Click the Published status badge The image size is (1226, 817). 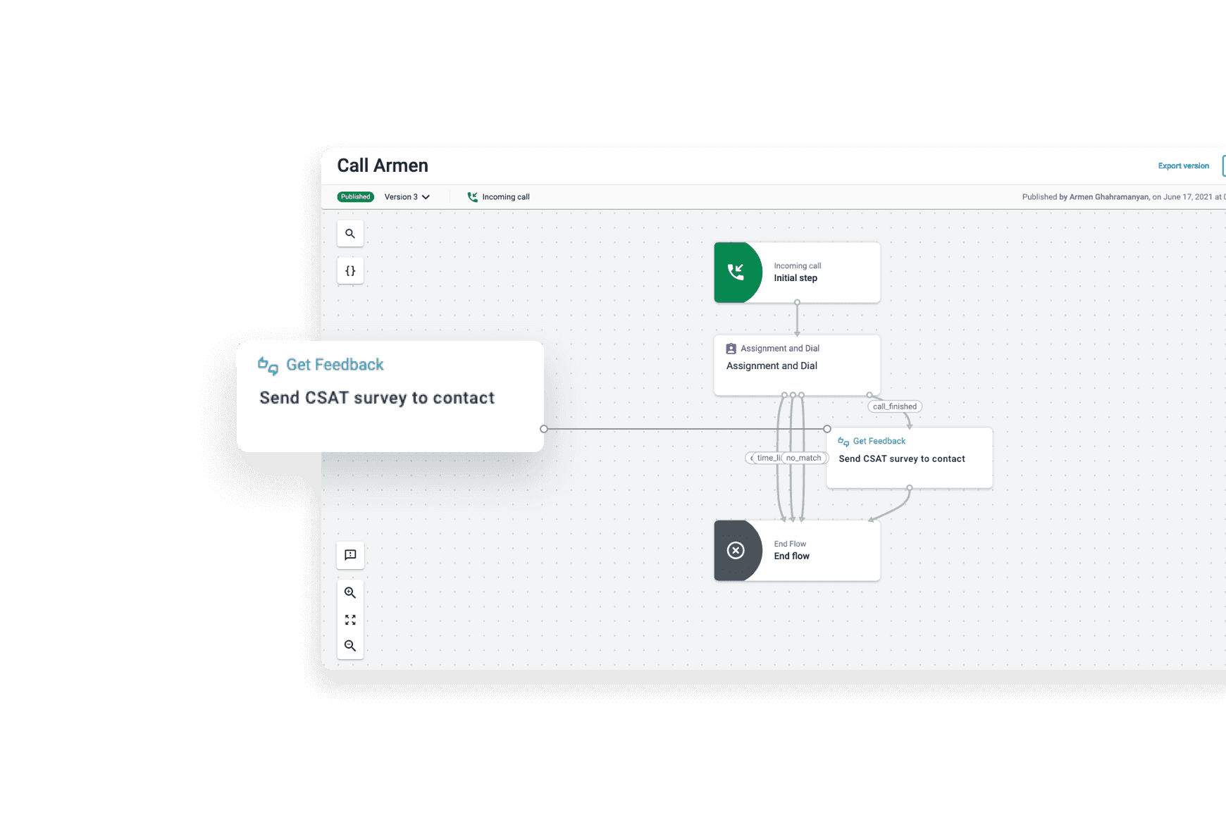click(x=356, y=197)
